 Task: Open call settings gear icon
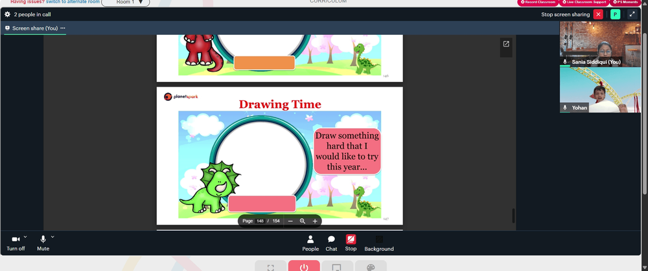[7, 14]
